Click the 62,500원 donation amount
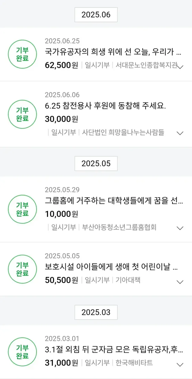 point(61,65)
